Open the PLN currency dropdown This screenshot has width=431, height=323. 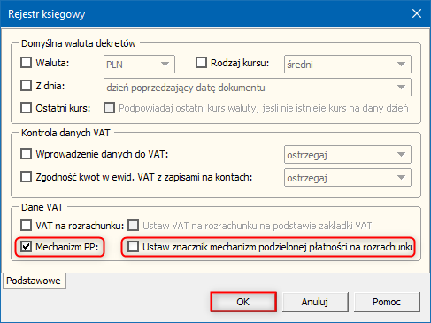click(x=139, y=64)
